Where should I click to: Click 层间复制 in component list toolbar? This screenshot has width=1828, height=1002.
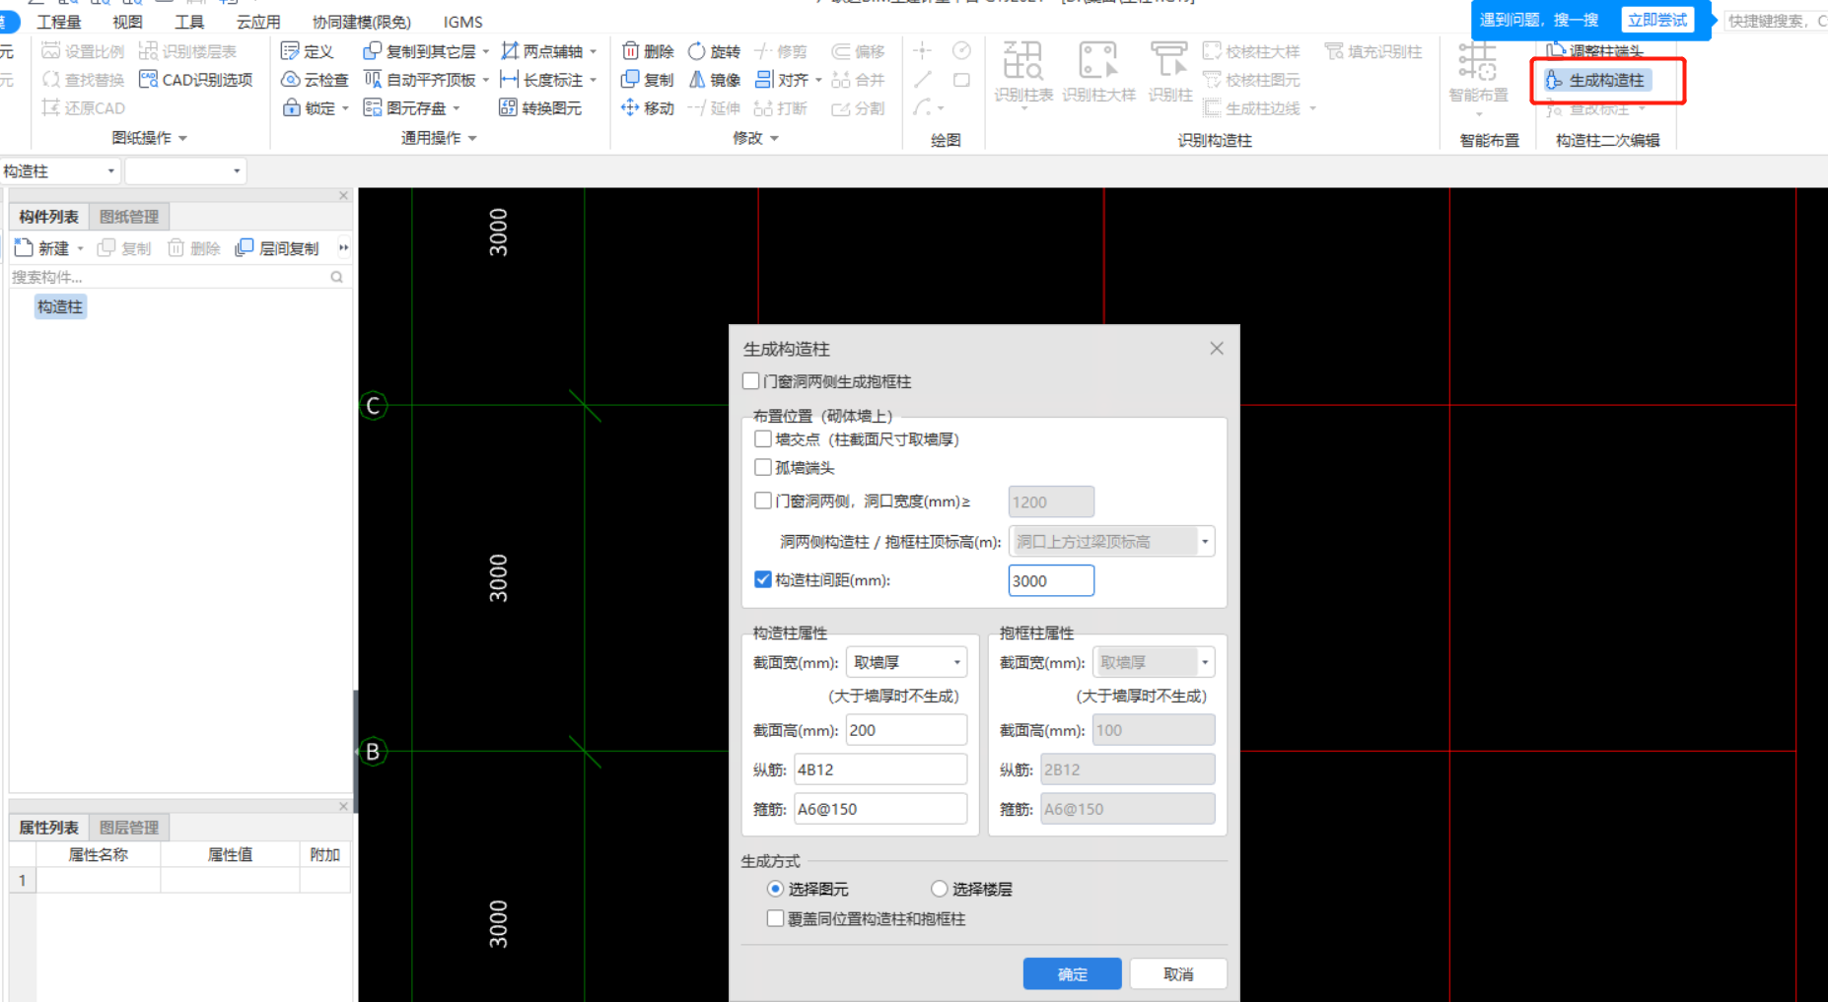(277, 248)
